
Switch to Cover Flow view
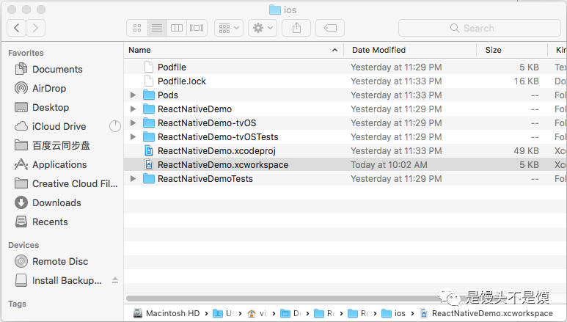(197, 28)
